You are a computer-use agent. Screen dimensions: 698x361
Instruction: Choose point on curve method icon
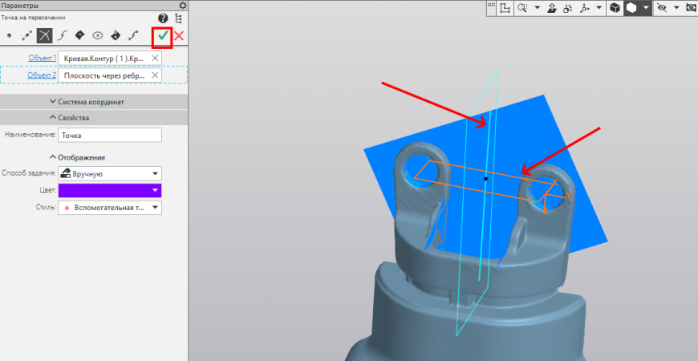click(62, 35)
